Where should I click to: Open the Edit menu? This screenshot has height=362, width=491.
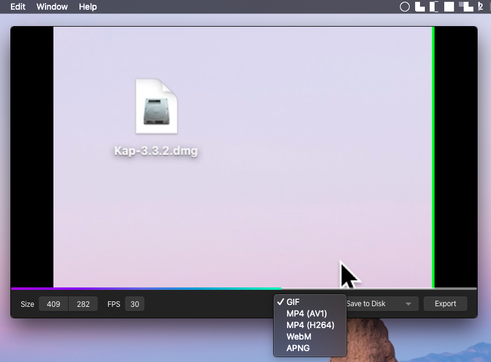click(18, 7)
